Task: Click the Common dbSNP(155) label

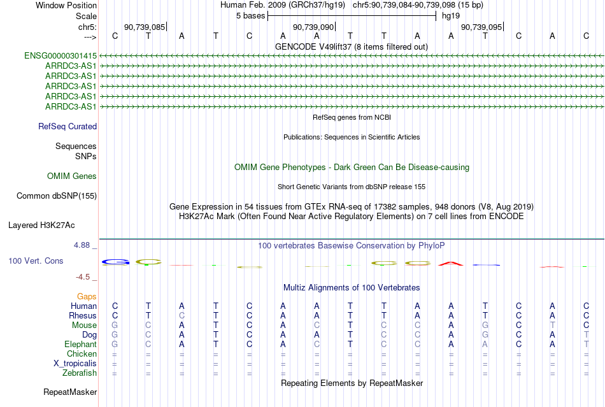Action: (x=57, y=196)
